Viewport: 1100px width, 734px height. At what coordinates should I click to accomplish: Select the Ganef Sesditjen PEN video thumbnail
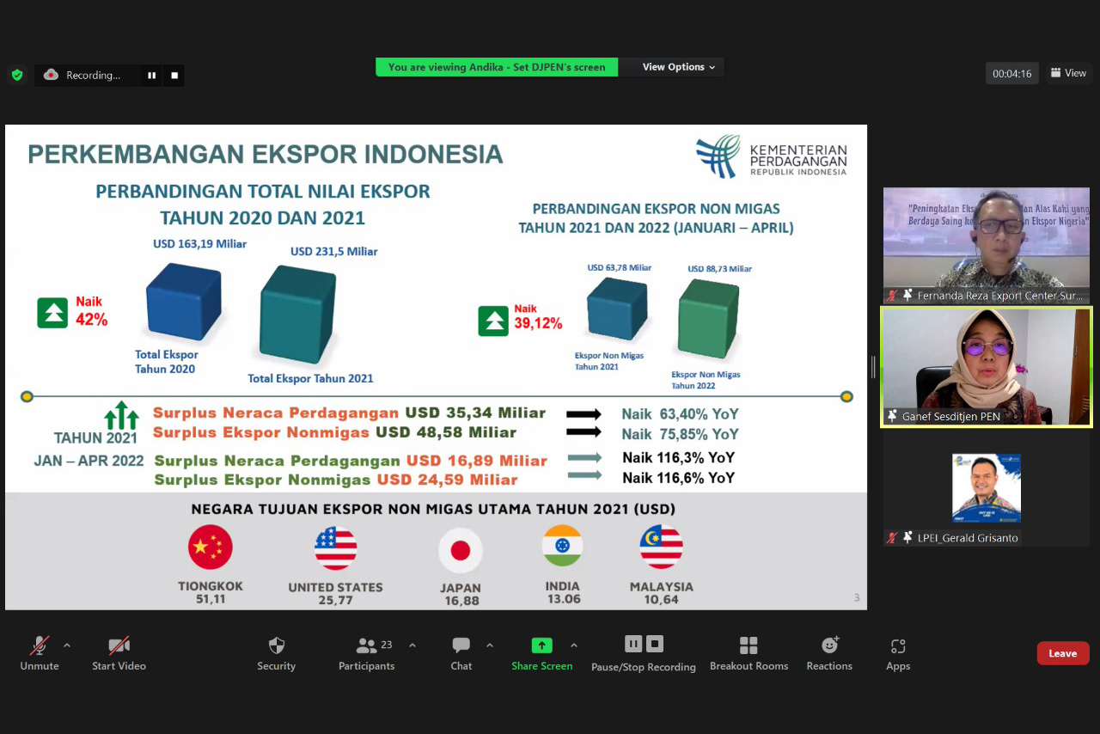pos(986,367)
